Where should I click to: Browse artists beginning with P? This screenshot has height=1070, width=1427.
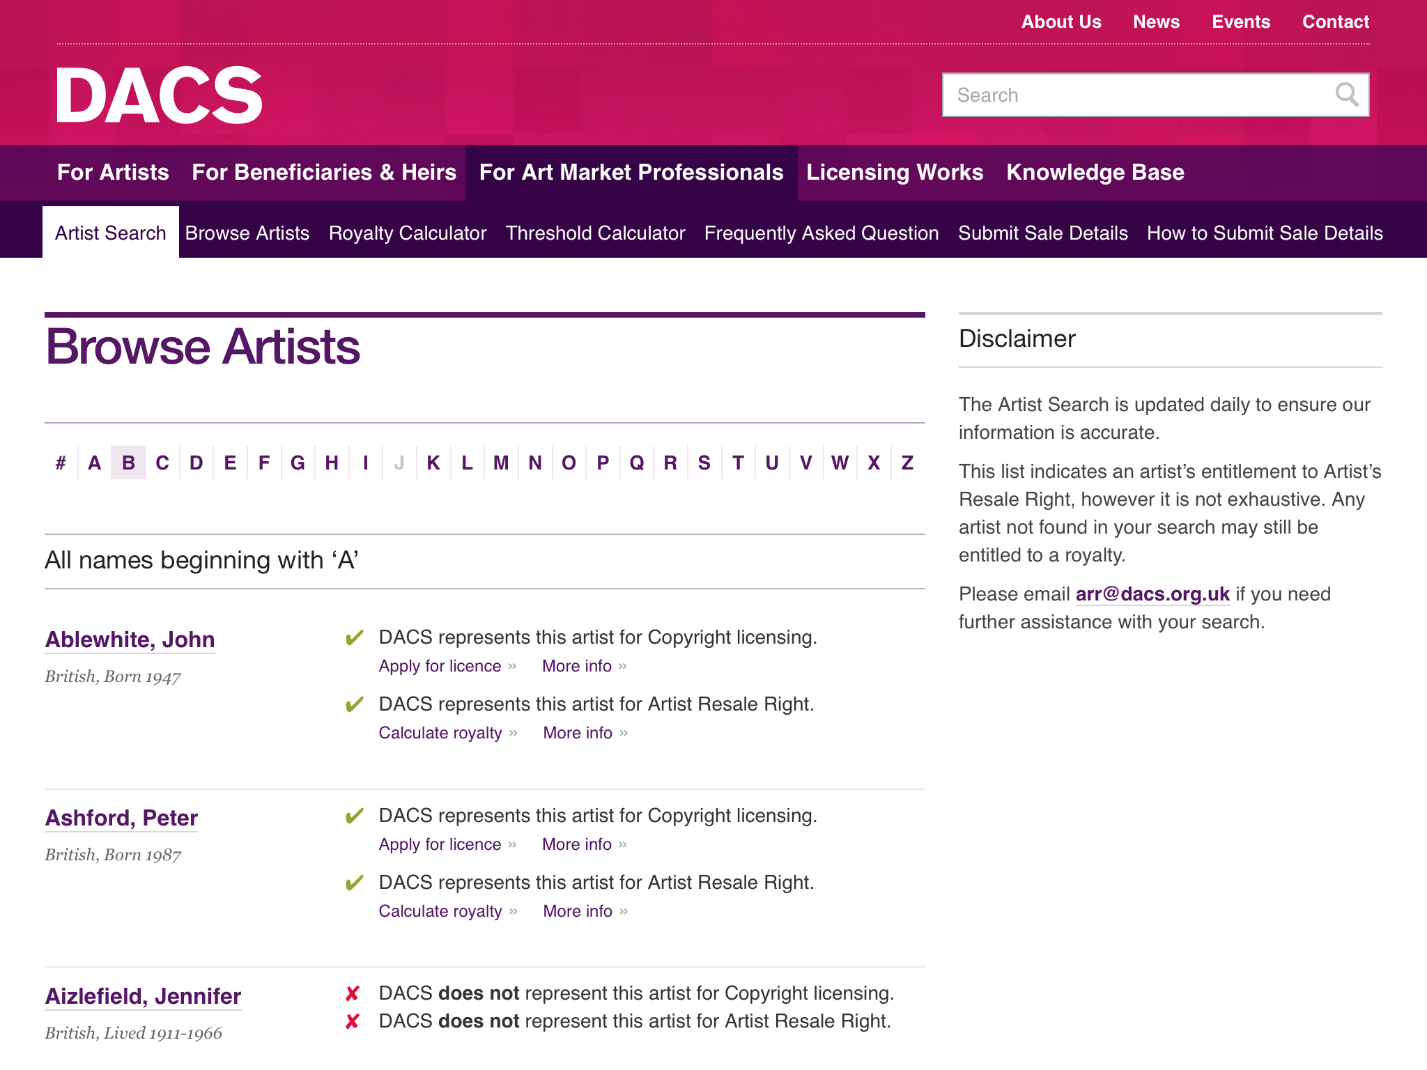pyautogui.click(x=603, y=463)
